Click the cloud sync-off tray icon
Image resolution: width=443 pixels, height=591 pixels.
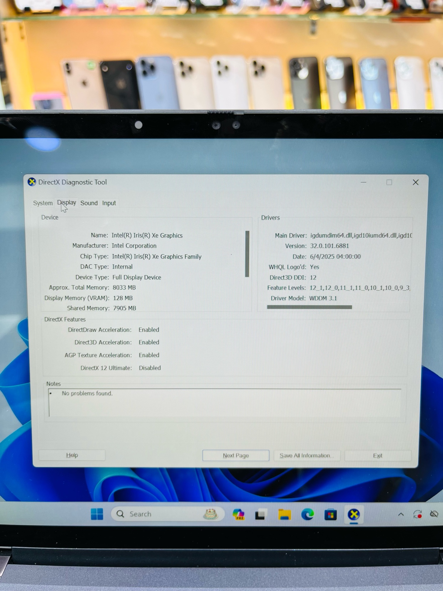[434, 514]
